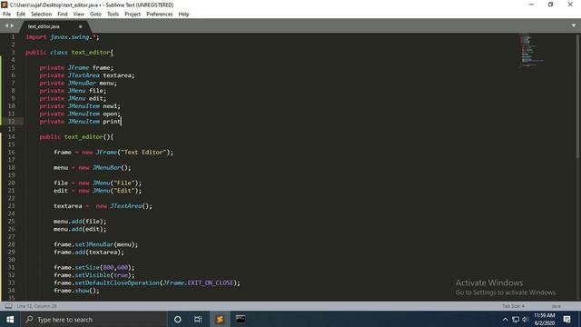Open the File menu

(x=6, y=15)
